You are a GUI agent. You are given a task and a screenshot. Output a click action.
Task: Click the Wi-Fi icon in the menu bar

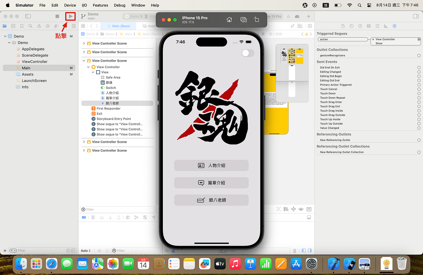coord(349,5)
